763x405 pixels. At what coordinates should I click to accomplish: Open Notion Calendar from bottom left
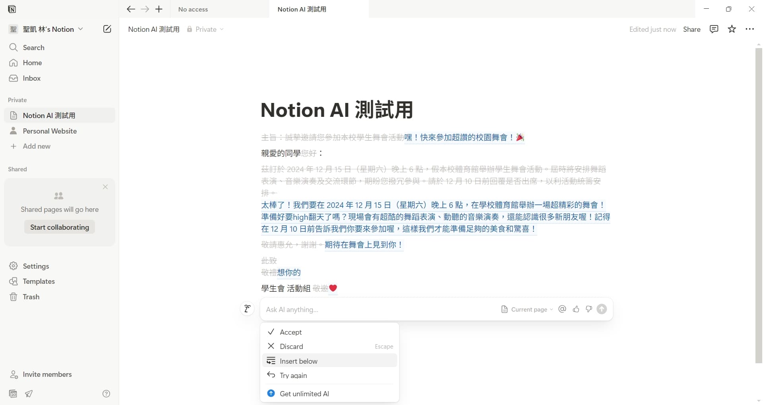[12, 393]
